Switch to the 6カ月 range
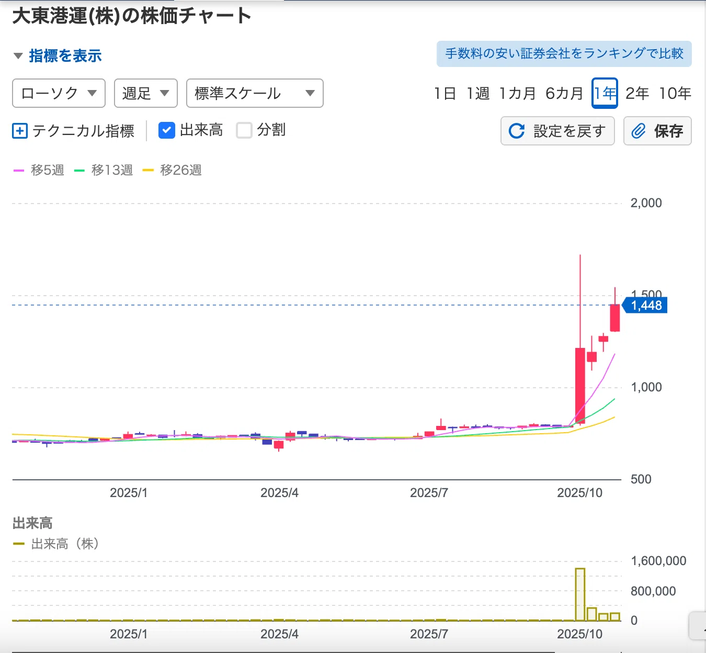Screen dimensions: 706x653 564,93
